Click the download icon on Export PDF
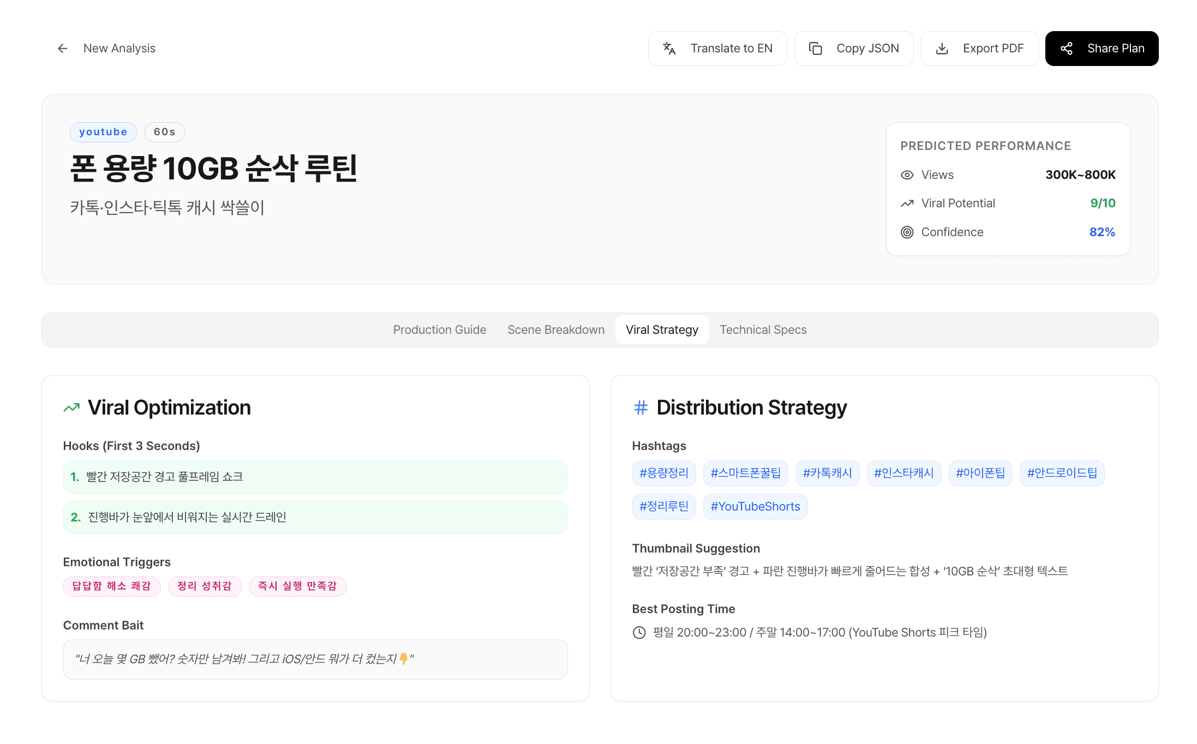The width and height of the screenshot is (1197, 744). point(942,48)
